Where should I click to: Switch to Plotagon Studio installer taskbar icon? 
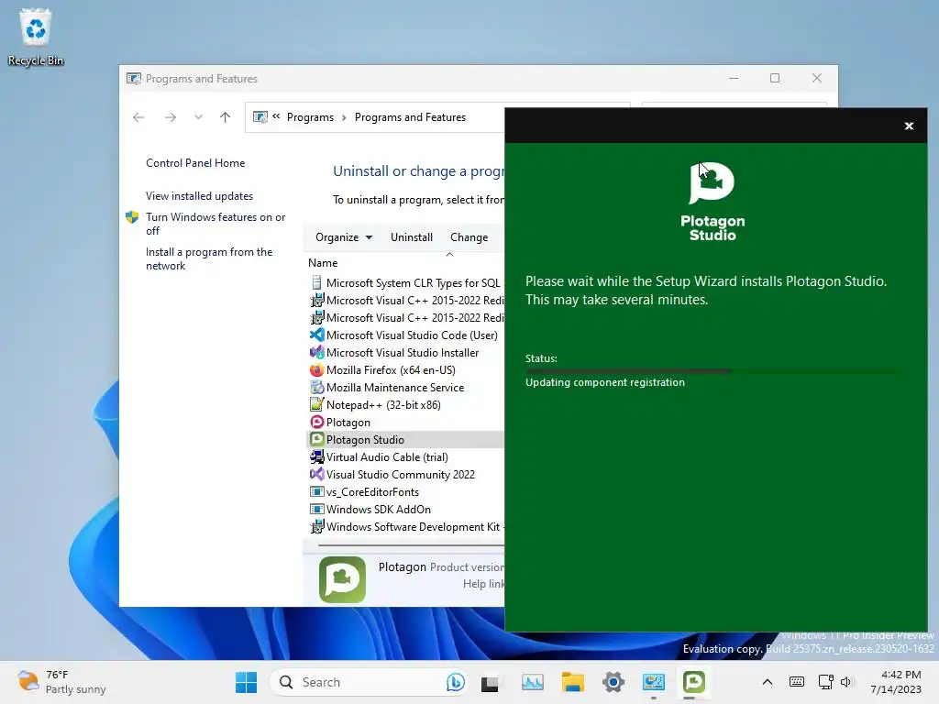coord(693,682)
